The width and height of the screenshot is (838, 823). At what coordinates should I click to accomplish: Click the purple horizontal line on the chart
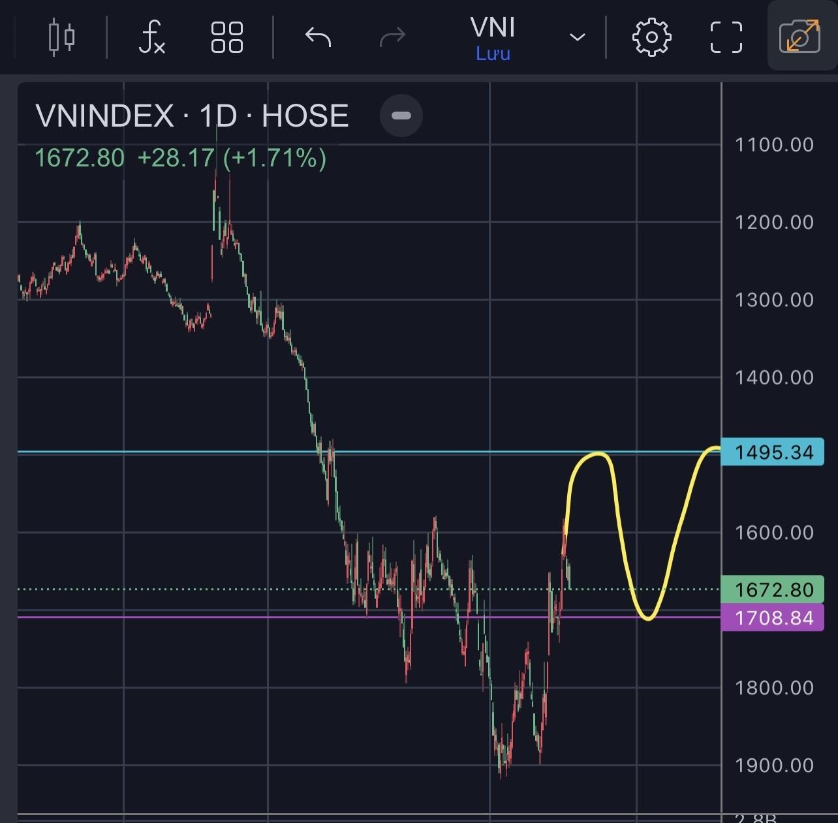(196, 617)
